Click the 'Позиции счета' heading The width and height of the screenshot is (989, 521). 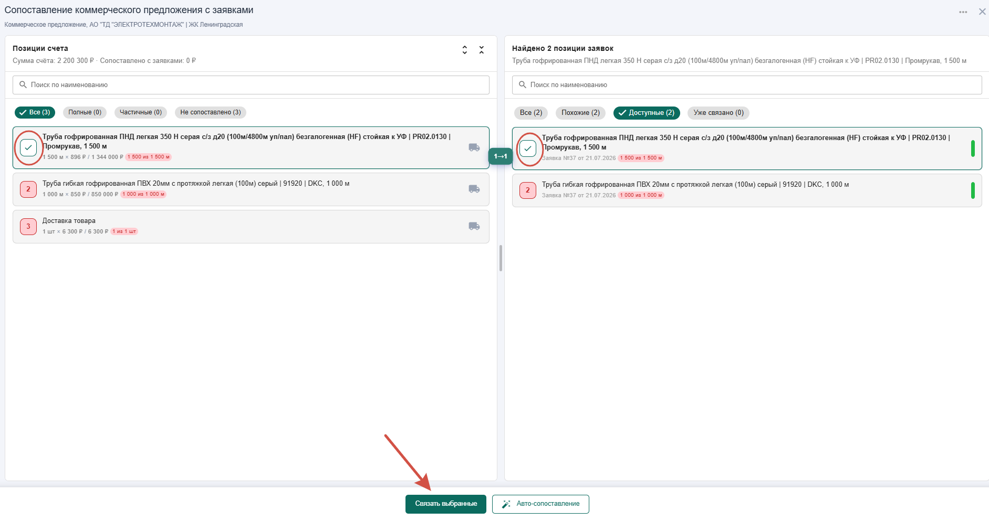tap(40, 48)
